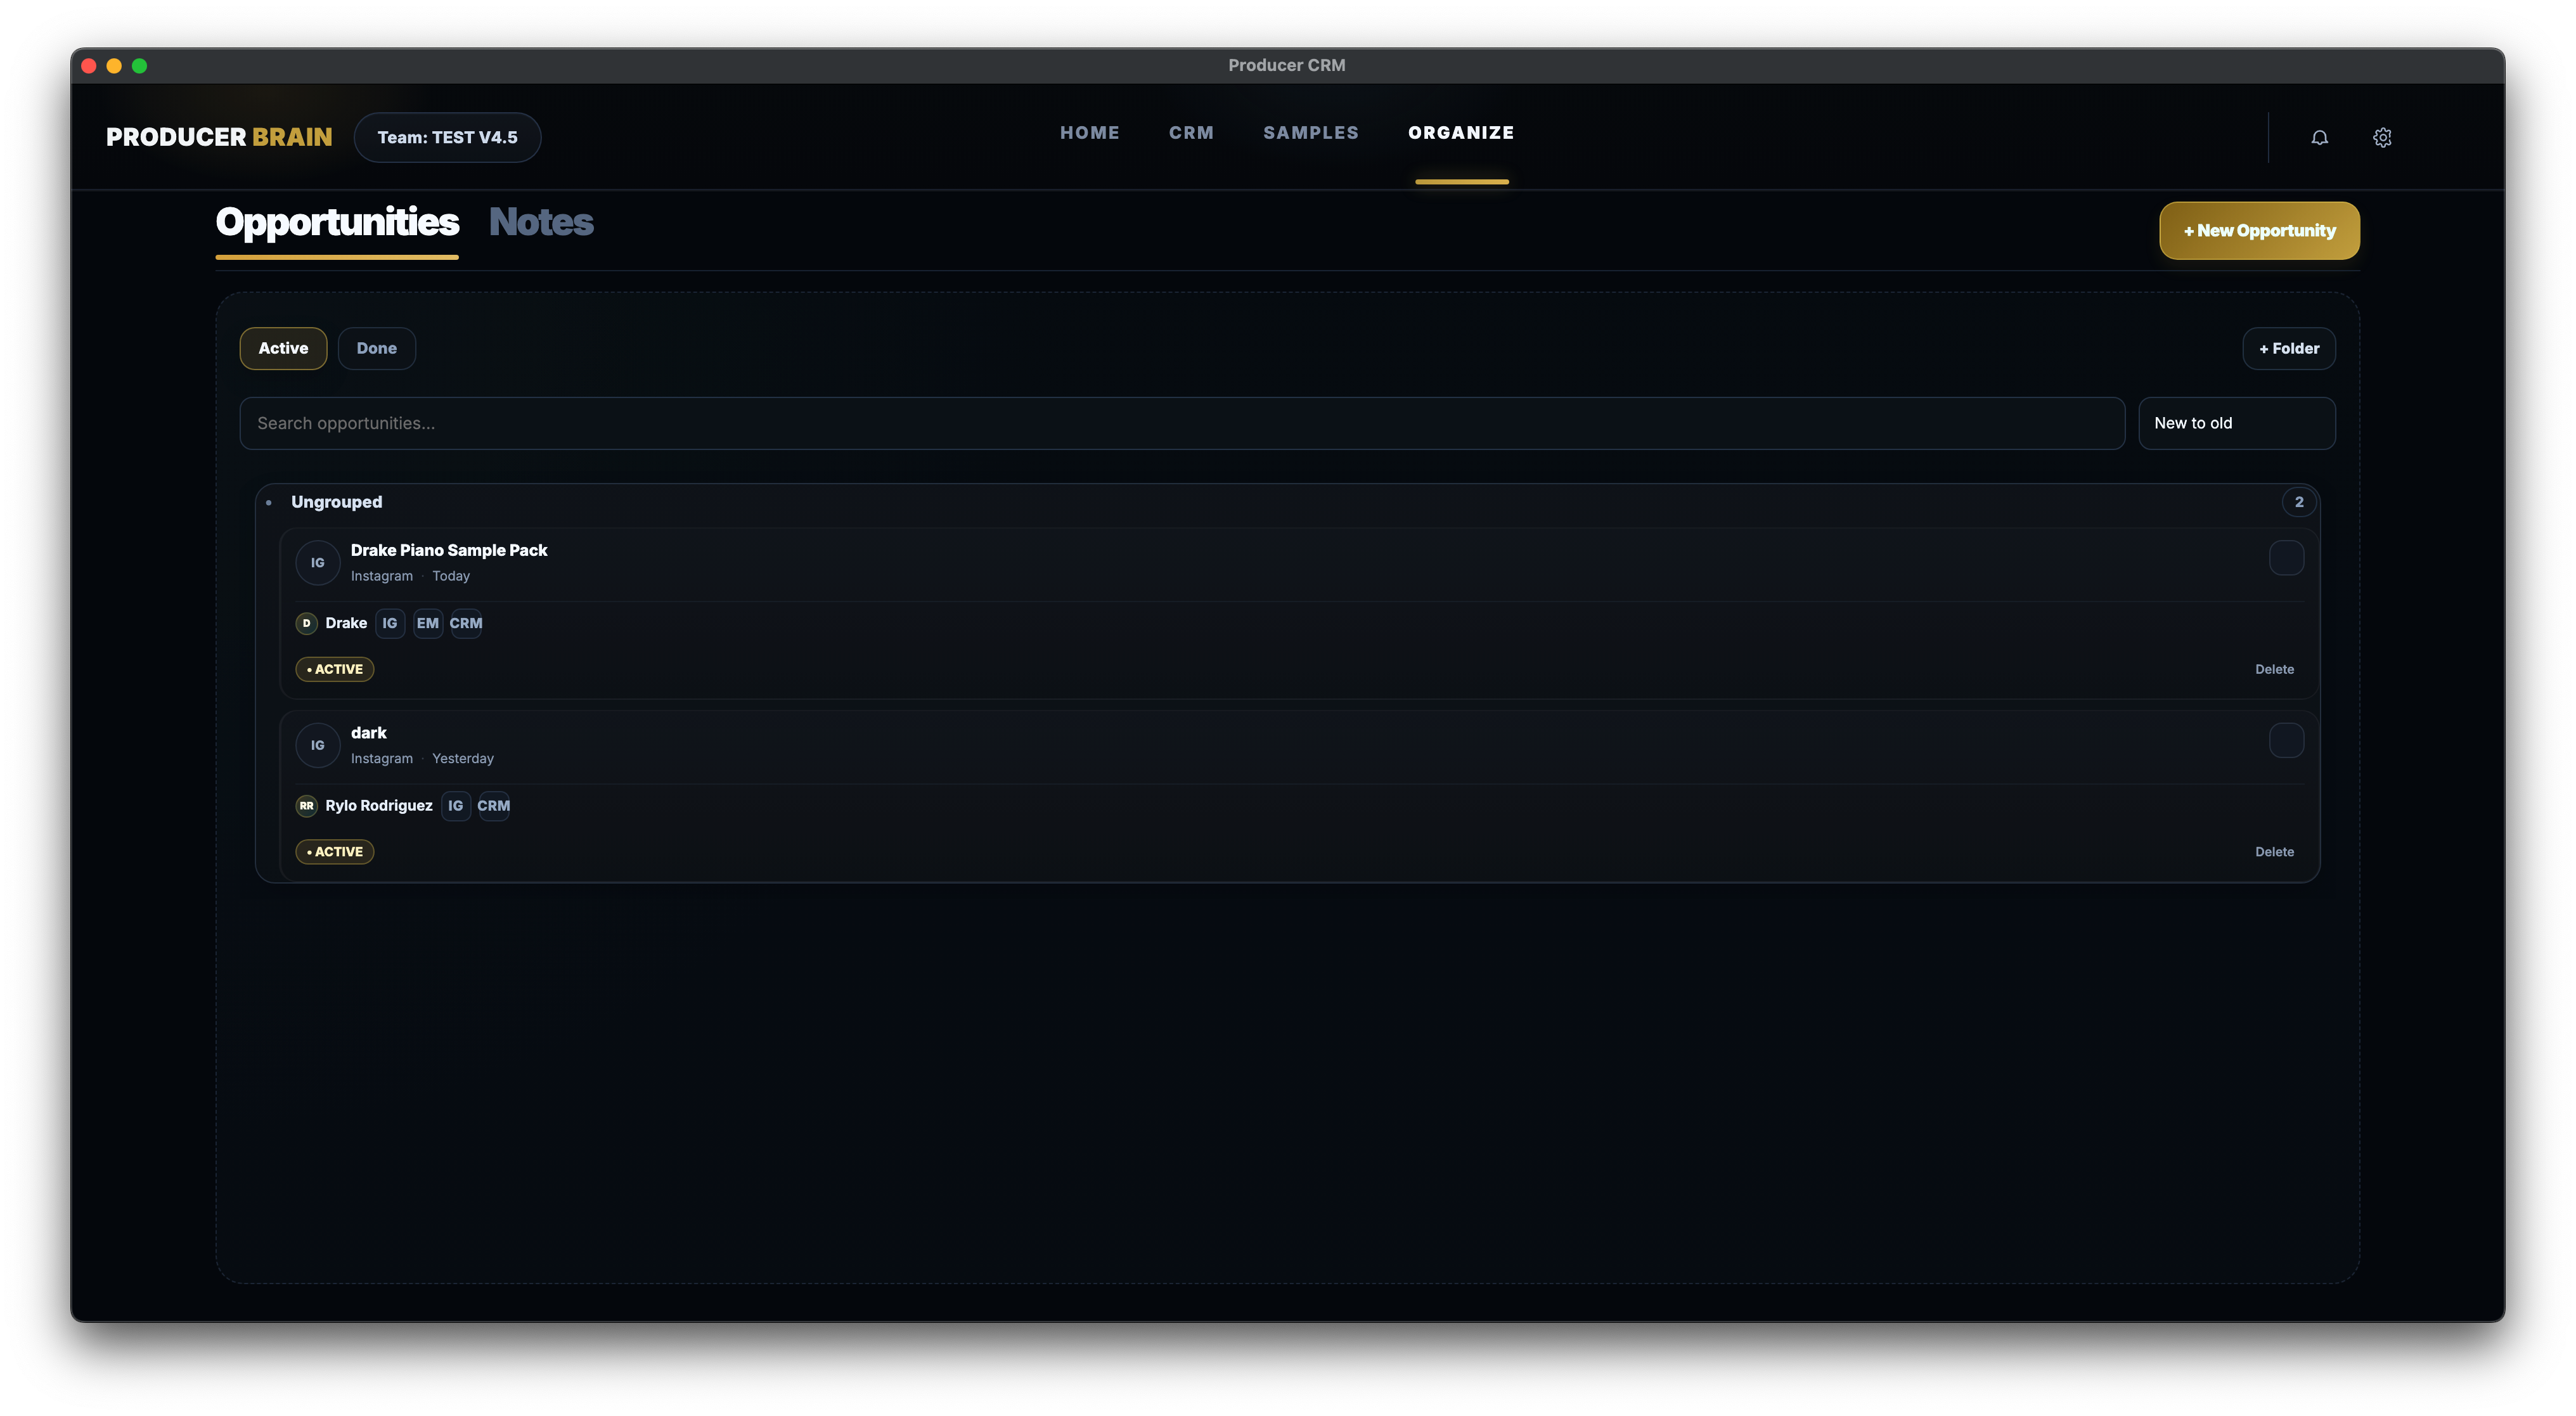Open the Team: TEST V4.5 selector

(x=447, y=138)
